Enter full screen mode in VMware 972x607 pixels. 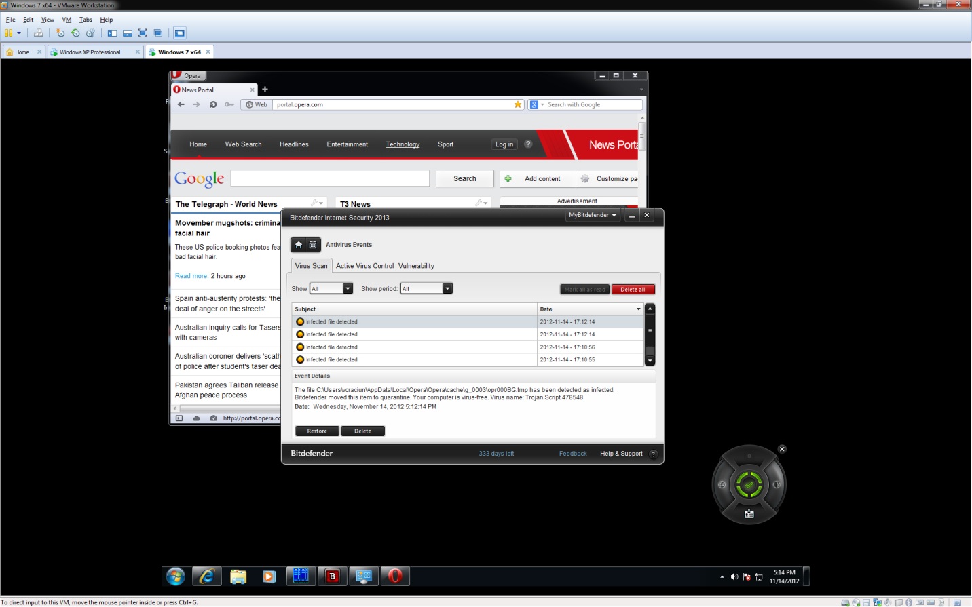(143, 33)
